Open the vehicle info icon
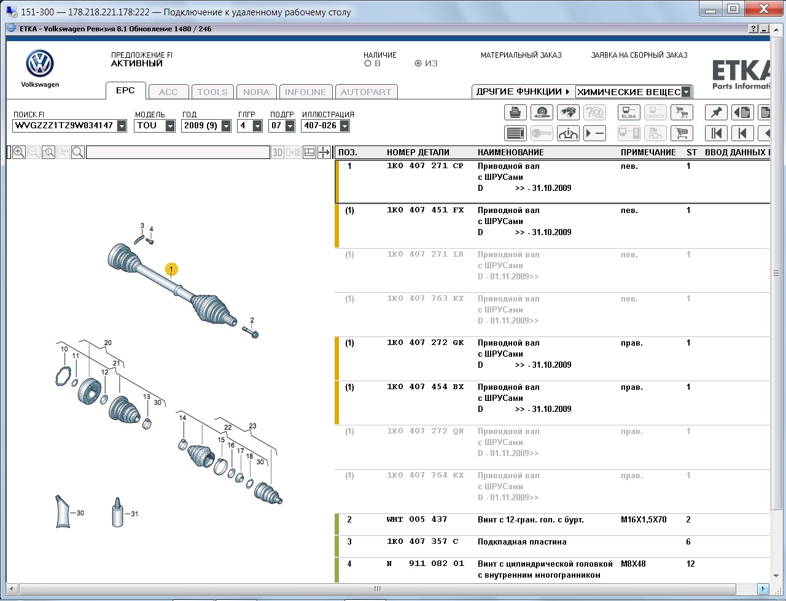The height and width of the screenshot is (601, 786). coord(568,133)
